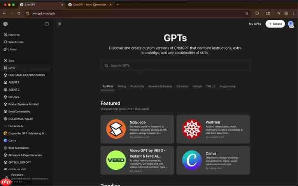This screenshot has width=298, height=186.
Task: Switch to the Research & Analysis tab
Action: 160,86
